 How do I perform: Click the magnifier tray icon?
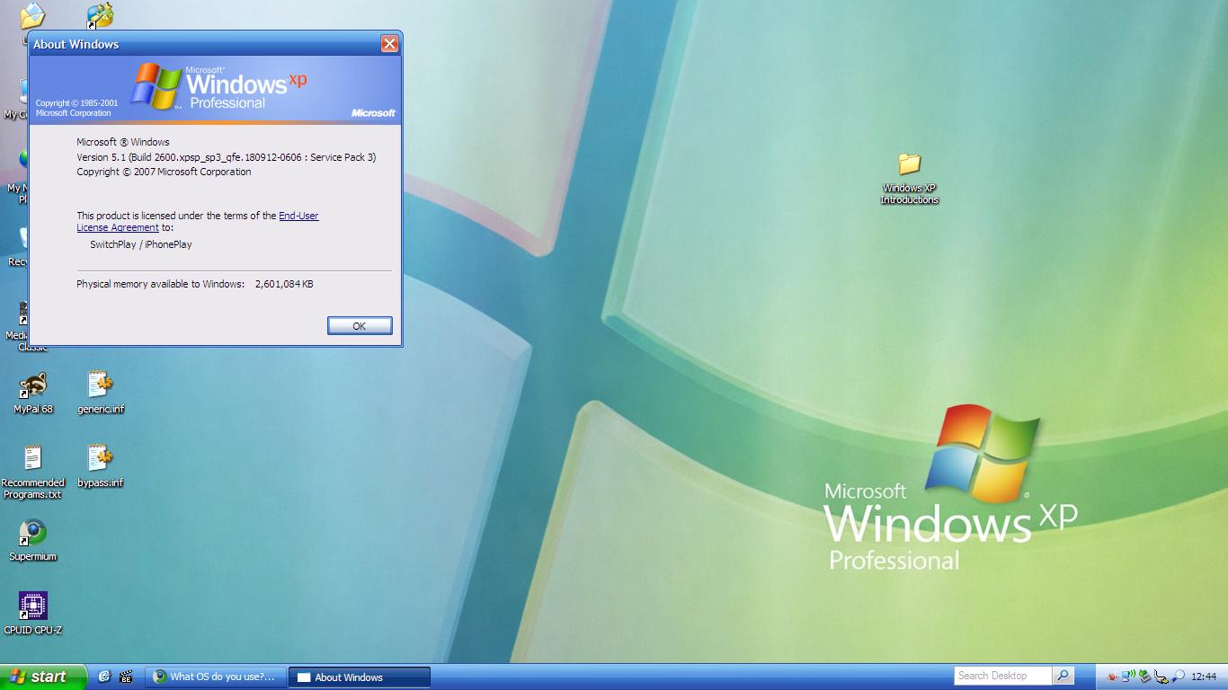pyautogui.click(x=1178, y=676)
